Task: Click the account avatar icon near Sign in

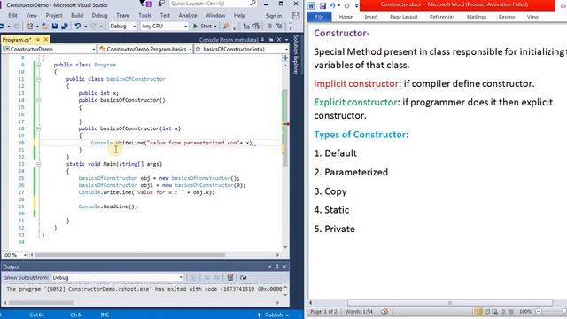Action: [x=296, y=16]
